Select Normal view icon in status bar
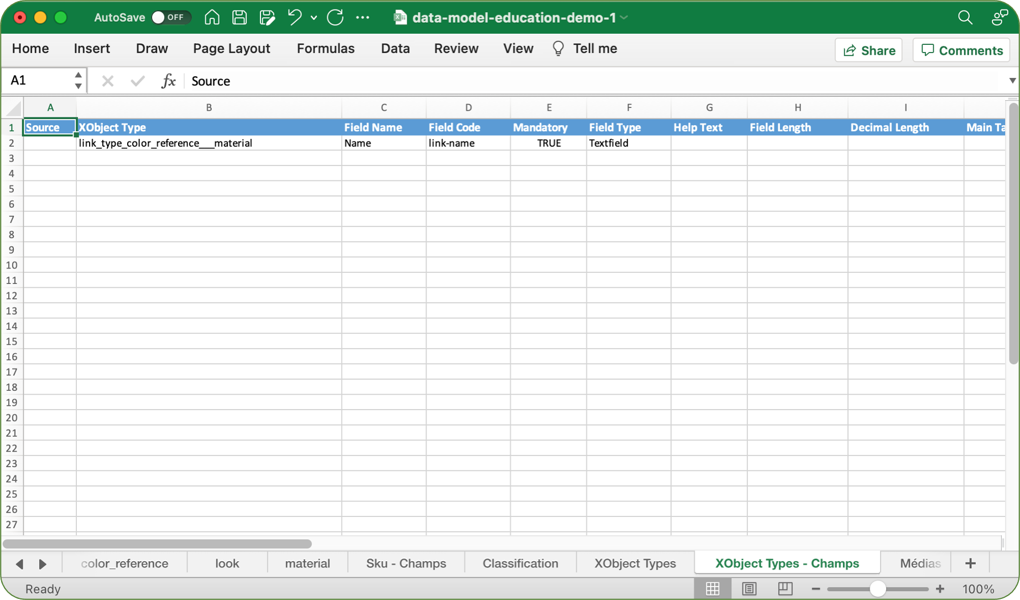The image size is (1020, 600). pos(713,588)
